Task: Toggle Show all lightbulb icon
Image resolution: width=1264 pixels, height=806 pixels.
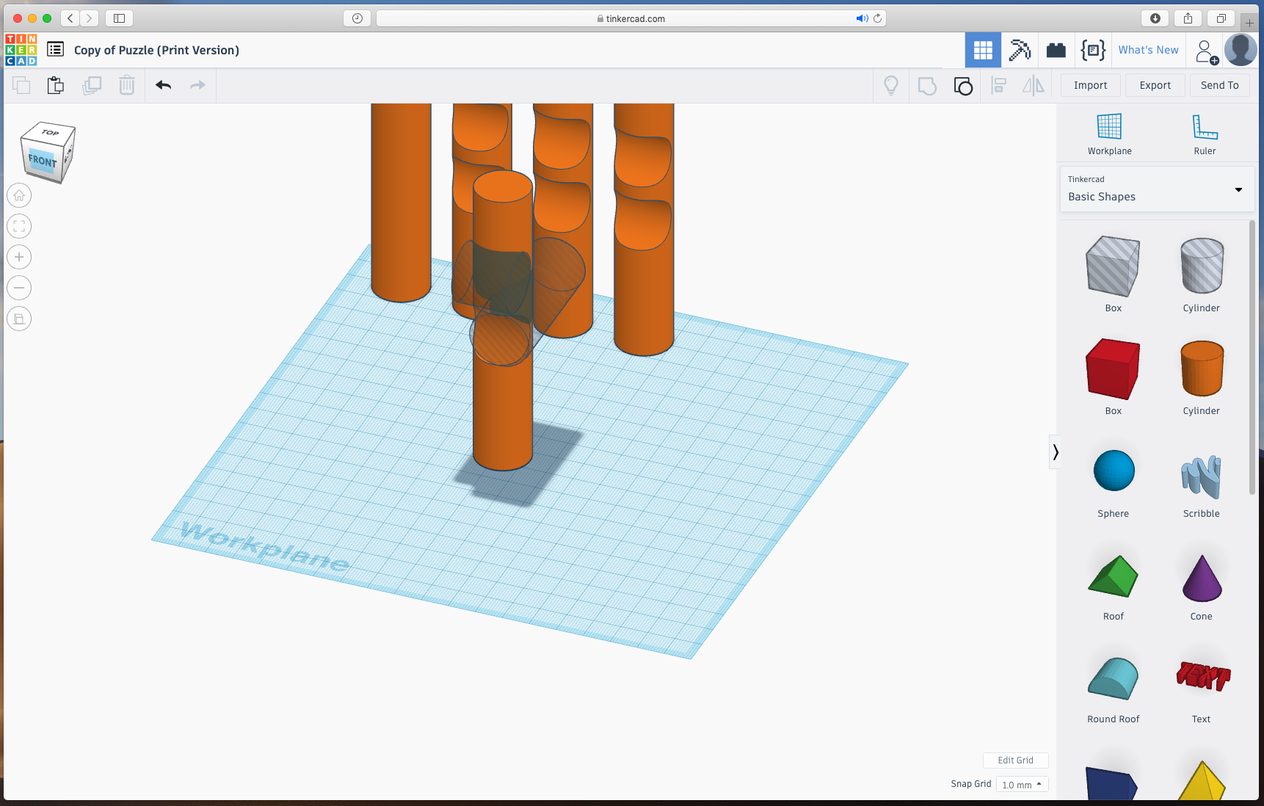Action: click(891, 86)
